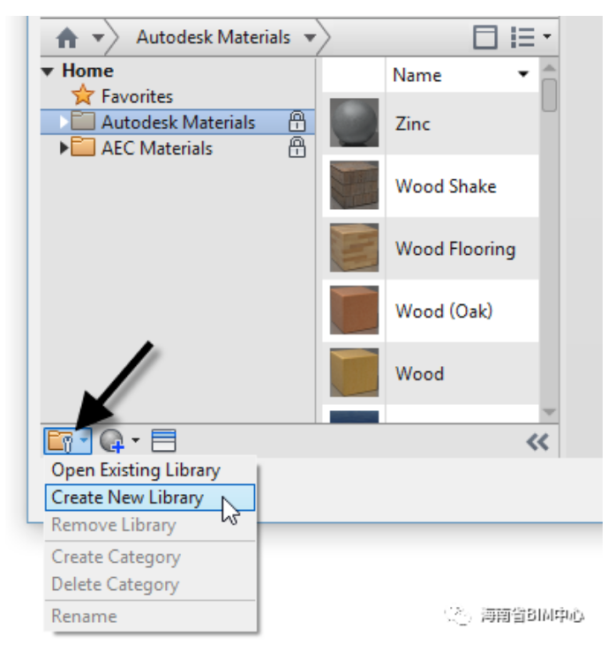Select the Wood (Oak) thumbnail
The image size is (608, 659).
coord(354,311)
